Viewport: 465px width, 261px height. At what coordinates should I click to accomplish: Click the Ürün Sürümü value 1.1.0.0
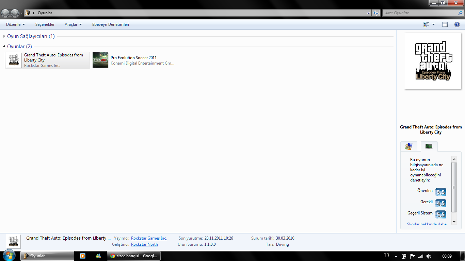click(210, 244)
